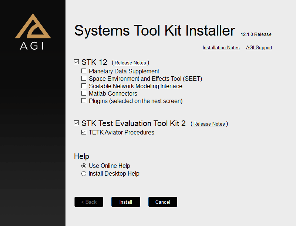Uncheck STK Test Evaluation Tool Kit 2

click(77, 123)
